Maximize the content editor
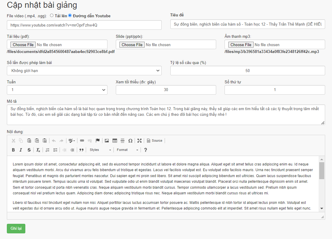The width and height of the screenshot is (332, 239). coord(139,141)
